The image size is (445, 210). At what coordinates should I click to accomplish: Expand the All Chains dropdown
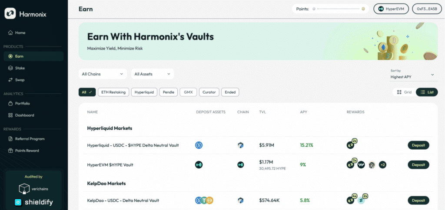[103, 74]
